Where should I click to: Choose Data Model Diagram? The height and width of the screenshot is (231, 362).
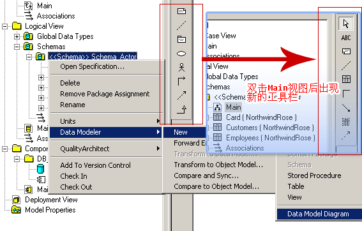(x=319, y=214)
